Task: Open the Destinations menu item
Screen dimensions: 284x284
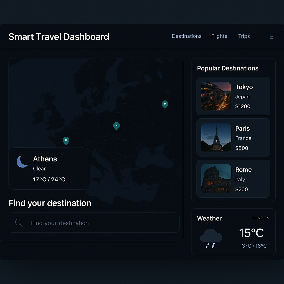Action: pos(186,36)
